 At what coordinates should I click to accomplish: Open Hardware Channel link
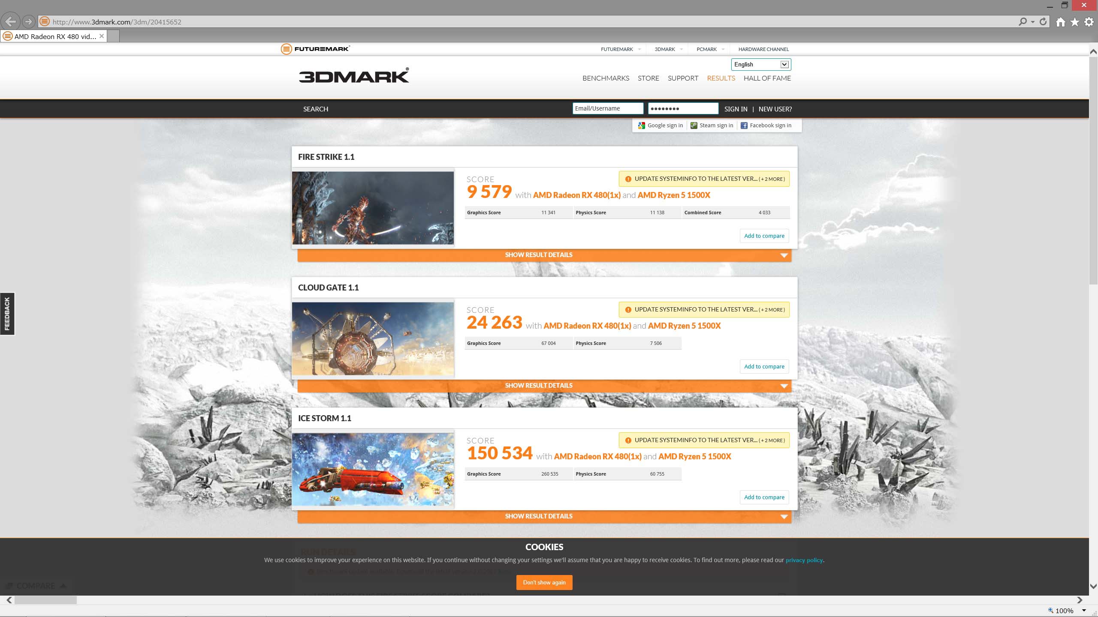tap(763, 49)
